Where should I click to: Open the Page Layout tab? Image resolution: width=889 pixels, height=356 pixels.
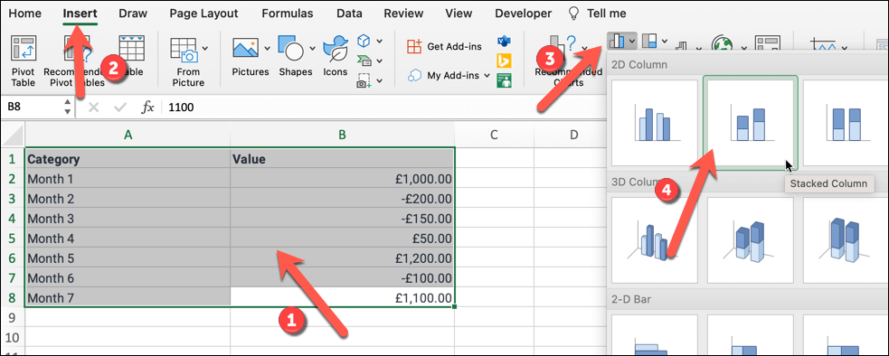[x=204, y=13]
